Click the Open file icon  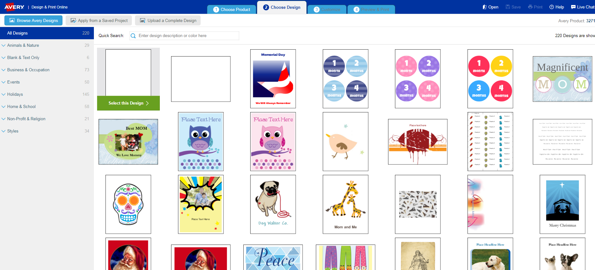[484, 7]
